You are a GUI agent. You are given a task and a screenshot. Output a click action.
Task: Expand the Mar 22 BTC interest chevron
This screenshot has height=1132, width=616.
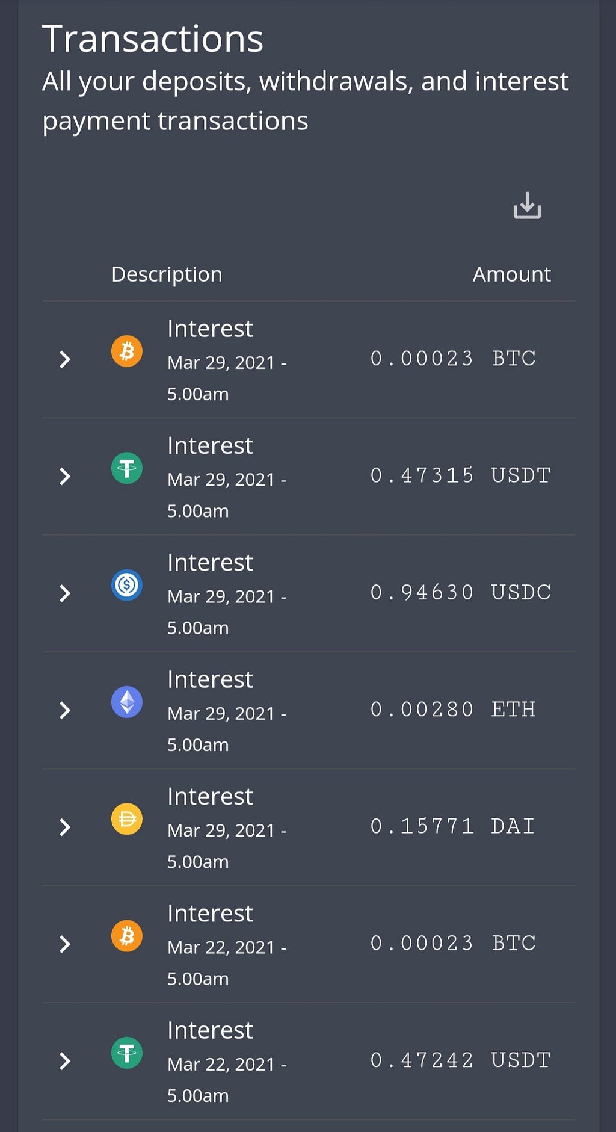click(65, 944)
